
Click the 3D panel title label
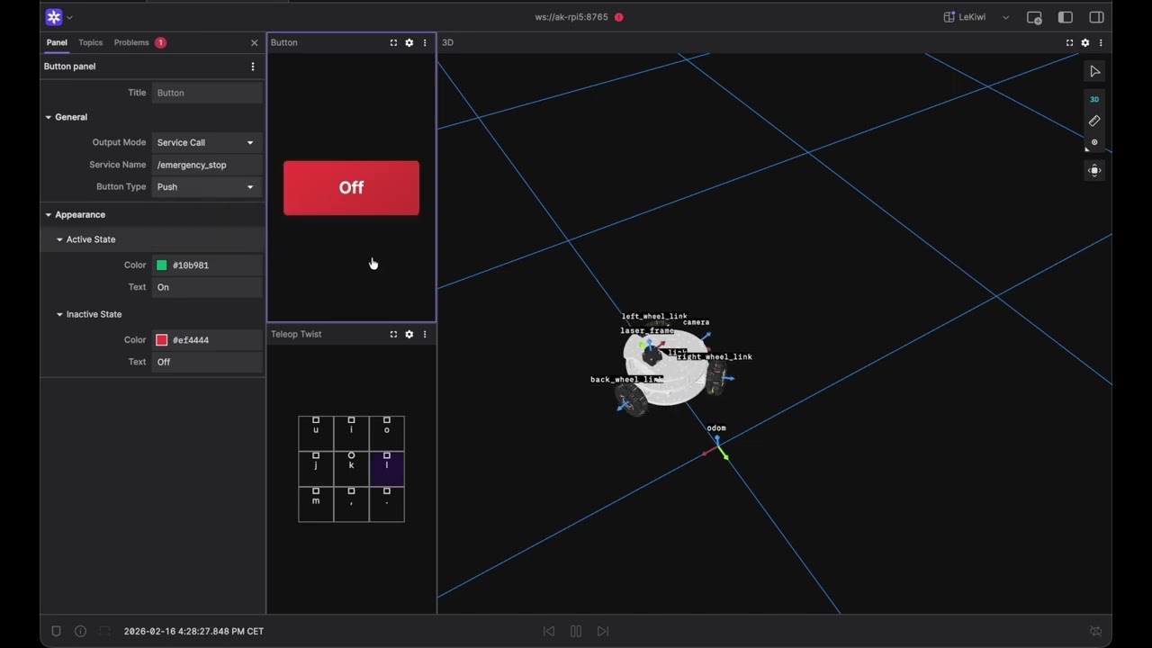pos(447,42)
